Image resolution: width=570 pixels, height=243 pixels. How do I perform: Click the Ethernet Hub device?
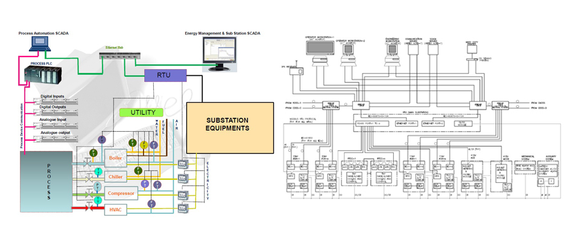point(117,56)
